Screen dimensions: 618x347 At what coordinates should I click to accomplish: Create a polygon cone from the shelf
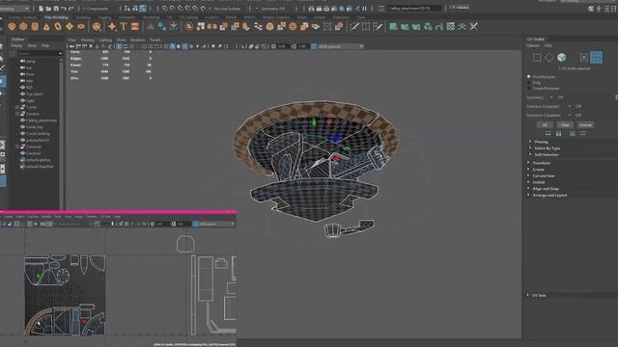coord(46,26)
